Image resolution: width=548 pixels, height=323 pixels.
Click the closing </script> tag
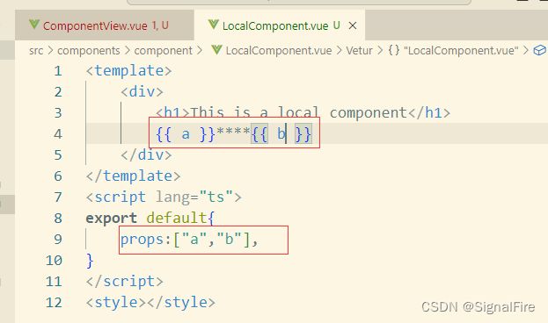(124, 281)
